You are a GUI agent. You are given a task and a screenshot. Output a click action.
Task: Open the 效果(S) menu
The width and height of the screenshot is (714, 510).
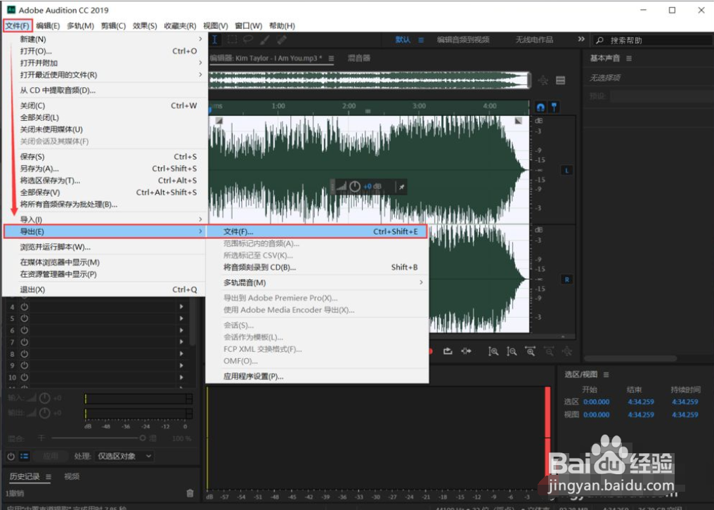(x=145, y=26)
